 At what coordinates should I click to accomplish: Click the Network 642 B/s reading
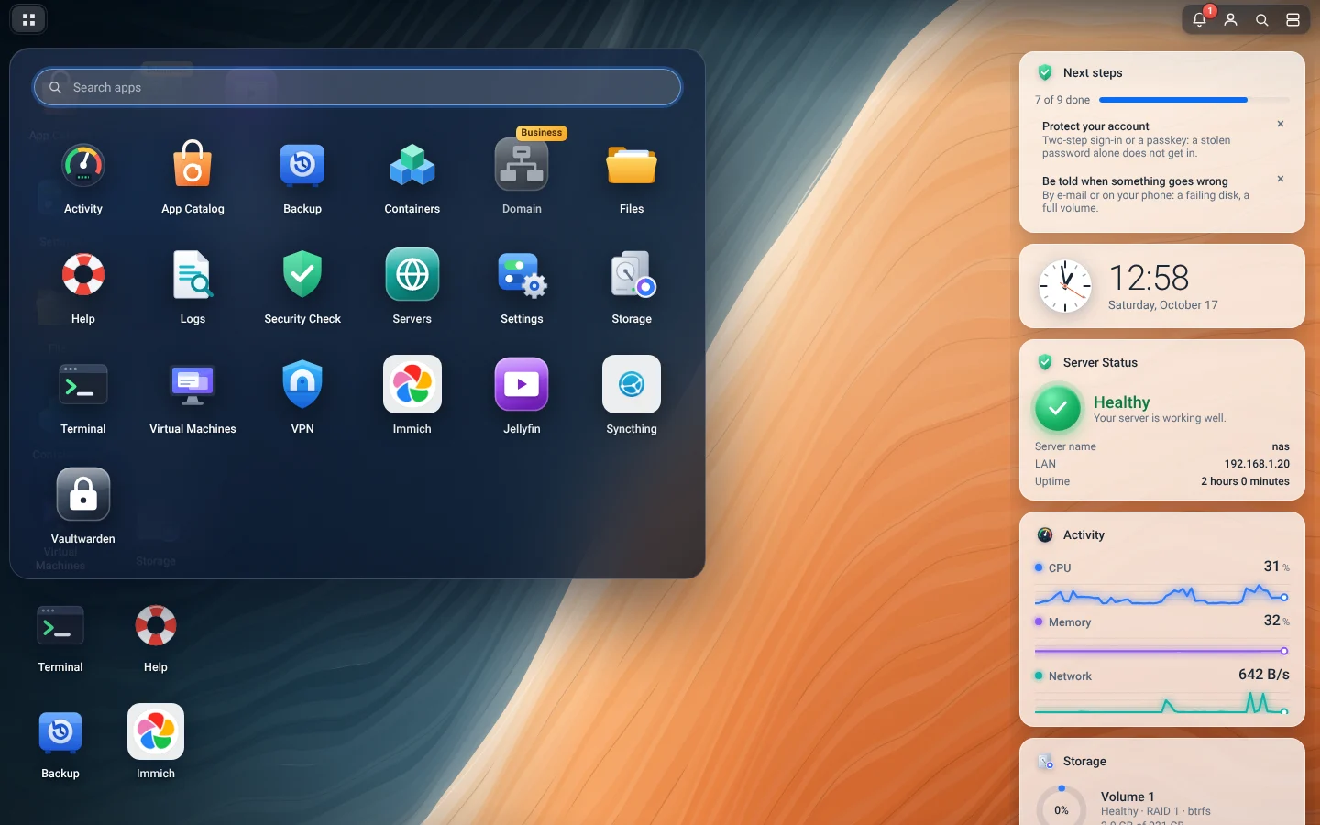(x=1264, y=675)
